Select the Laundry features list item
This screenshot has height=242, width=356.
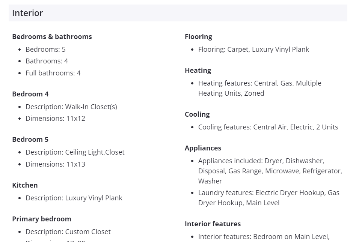tap(269, 198)
